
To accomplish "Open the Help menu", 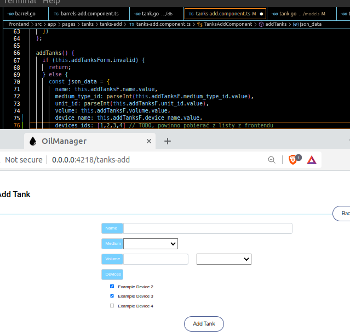I will (x=51, y=2).
